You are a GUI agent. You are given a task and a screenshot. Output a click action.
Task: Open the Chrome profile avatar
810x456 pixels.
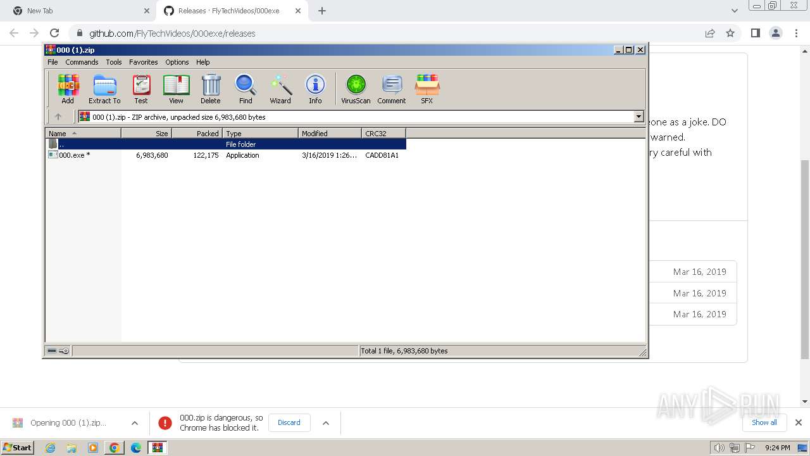[775, 33]
